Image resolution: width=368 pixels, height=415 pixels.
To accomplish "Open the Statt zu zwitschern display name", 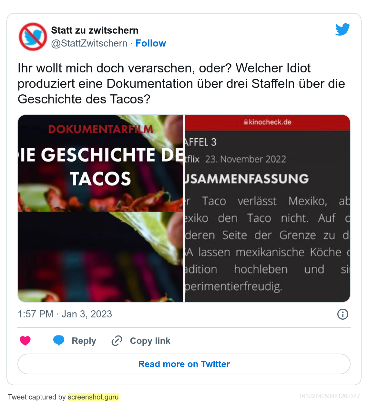I will 95,30.
